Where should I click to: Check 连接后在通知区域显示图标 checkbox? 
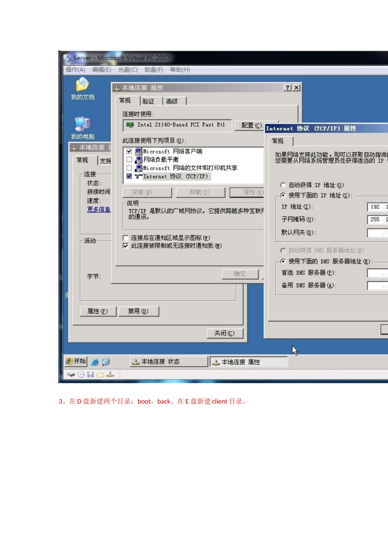pos(126,238)
